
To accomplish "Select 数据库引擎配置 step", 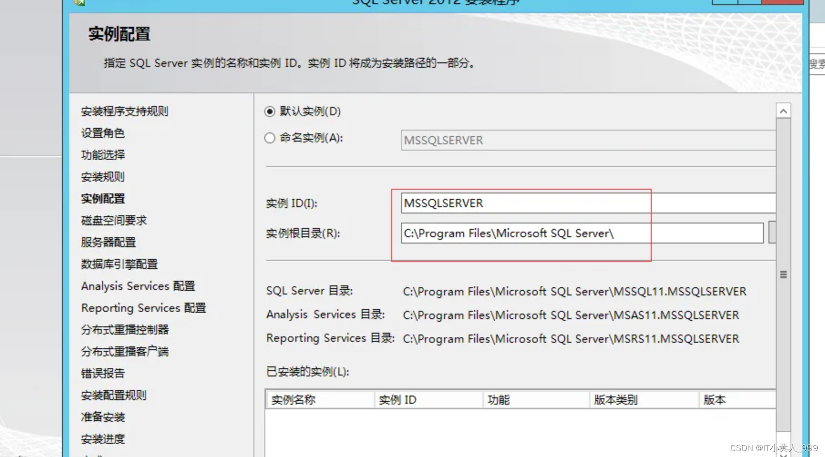I will [119, 264].
